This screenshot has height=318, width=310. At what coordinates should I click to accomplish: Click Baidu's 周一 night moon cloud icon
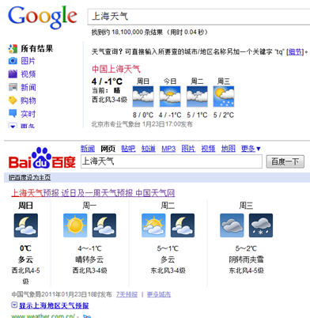tap(104, 225)
